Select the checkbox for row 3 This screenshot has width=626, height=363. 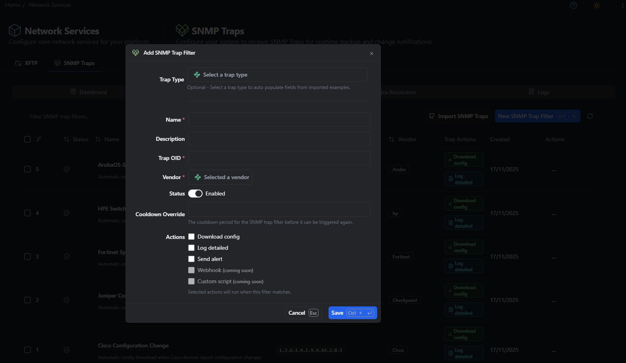pyautogui.click(x=28, y=256)
